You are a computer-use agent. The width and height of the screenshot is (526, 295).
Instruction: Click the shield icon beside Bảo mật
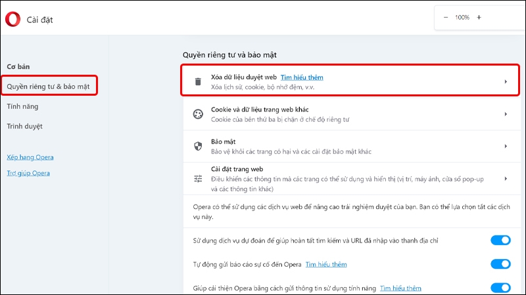click(x=198, y=146)
